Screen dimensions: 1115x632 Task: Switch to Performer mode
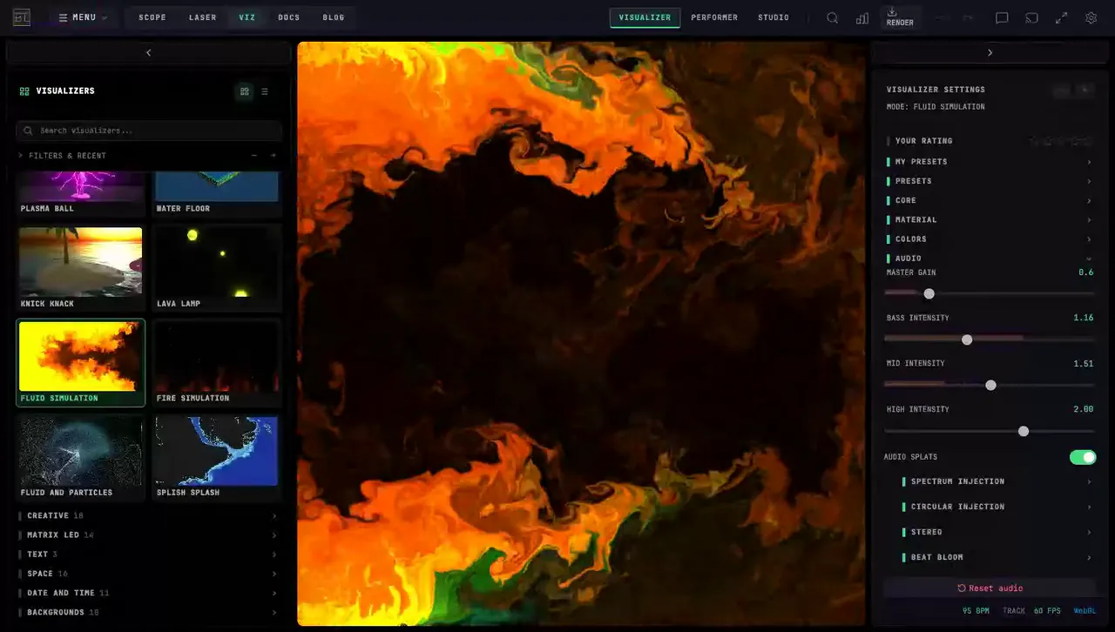coord(714,17)
